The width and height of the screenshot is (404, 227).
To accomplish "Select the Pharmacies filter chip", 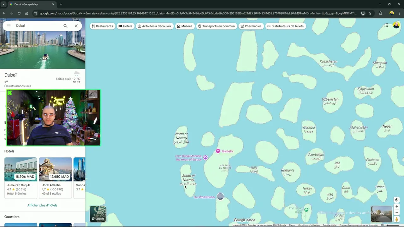I will [251, 26].
